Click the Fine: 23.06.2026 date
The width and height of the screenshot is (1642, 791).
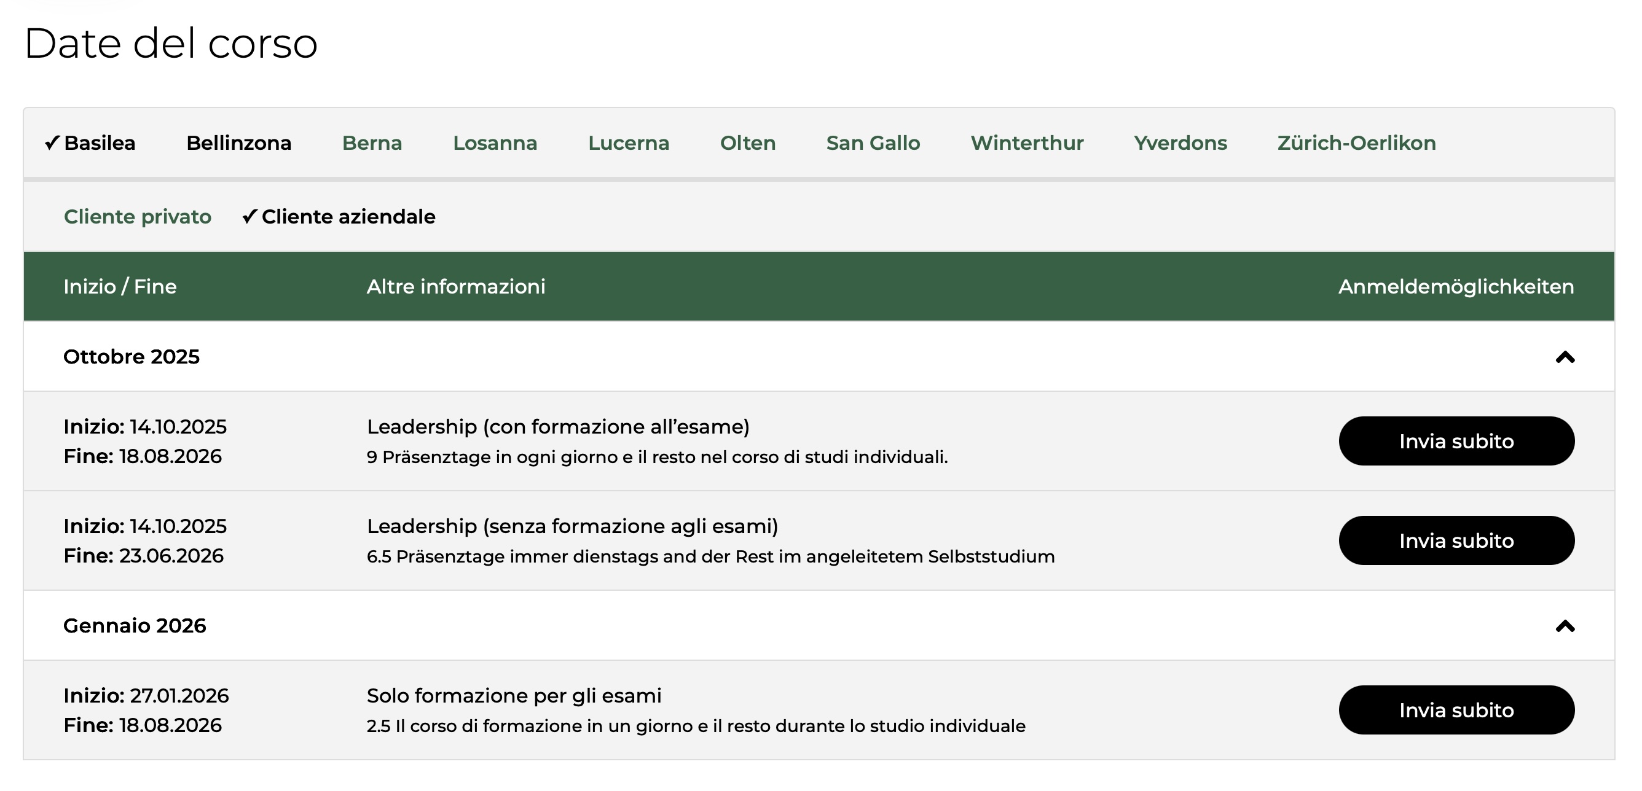(x=143, y=555)
